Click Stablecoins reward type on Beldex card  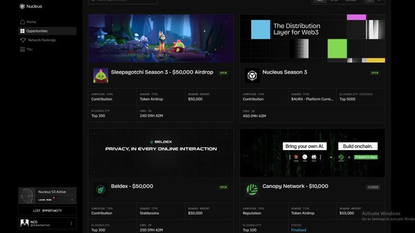[149, 213]
